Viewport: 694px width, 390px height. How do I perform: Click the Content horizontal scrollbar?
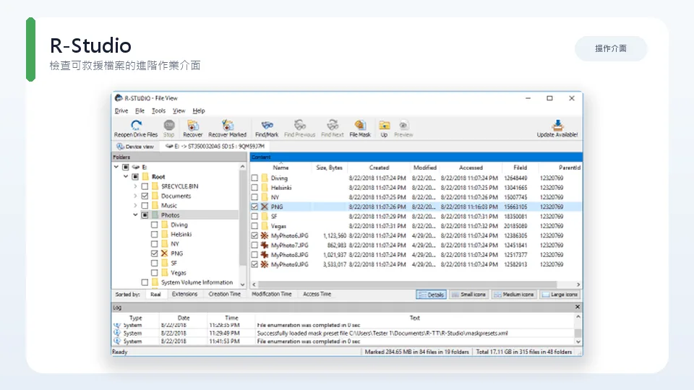click(407, 285)
